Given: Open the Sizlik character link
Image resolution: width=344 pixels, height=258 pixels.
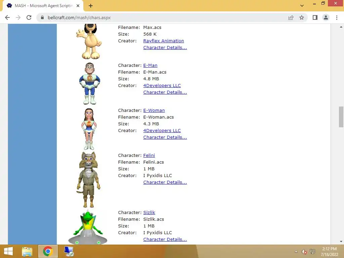Looking at the screenshot, I should tap(149, 213).
